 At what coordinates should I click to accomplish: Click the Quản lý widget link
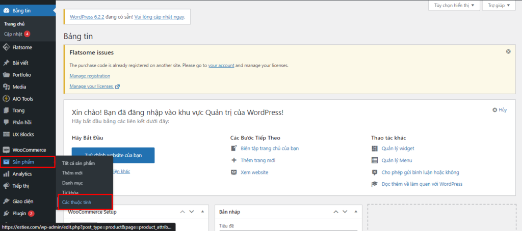click(x=398, y=148)
